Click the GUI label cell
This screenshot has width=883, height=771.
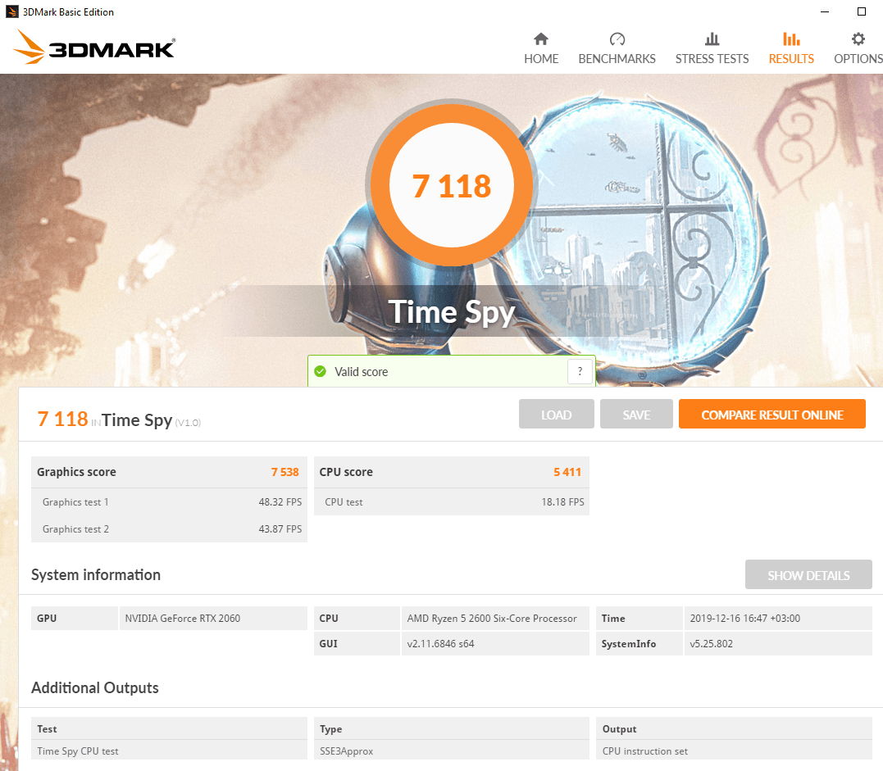(x=357, y=643)
